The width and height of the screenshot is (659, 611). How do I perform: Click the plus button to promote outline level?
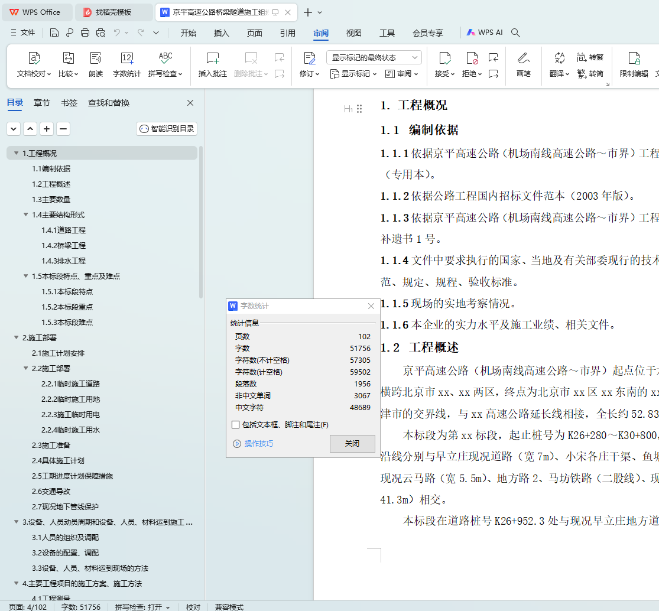point(47,129)
